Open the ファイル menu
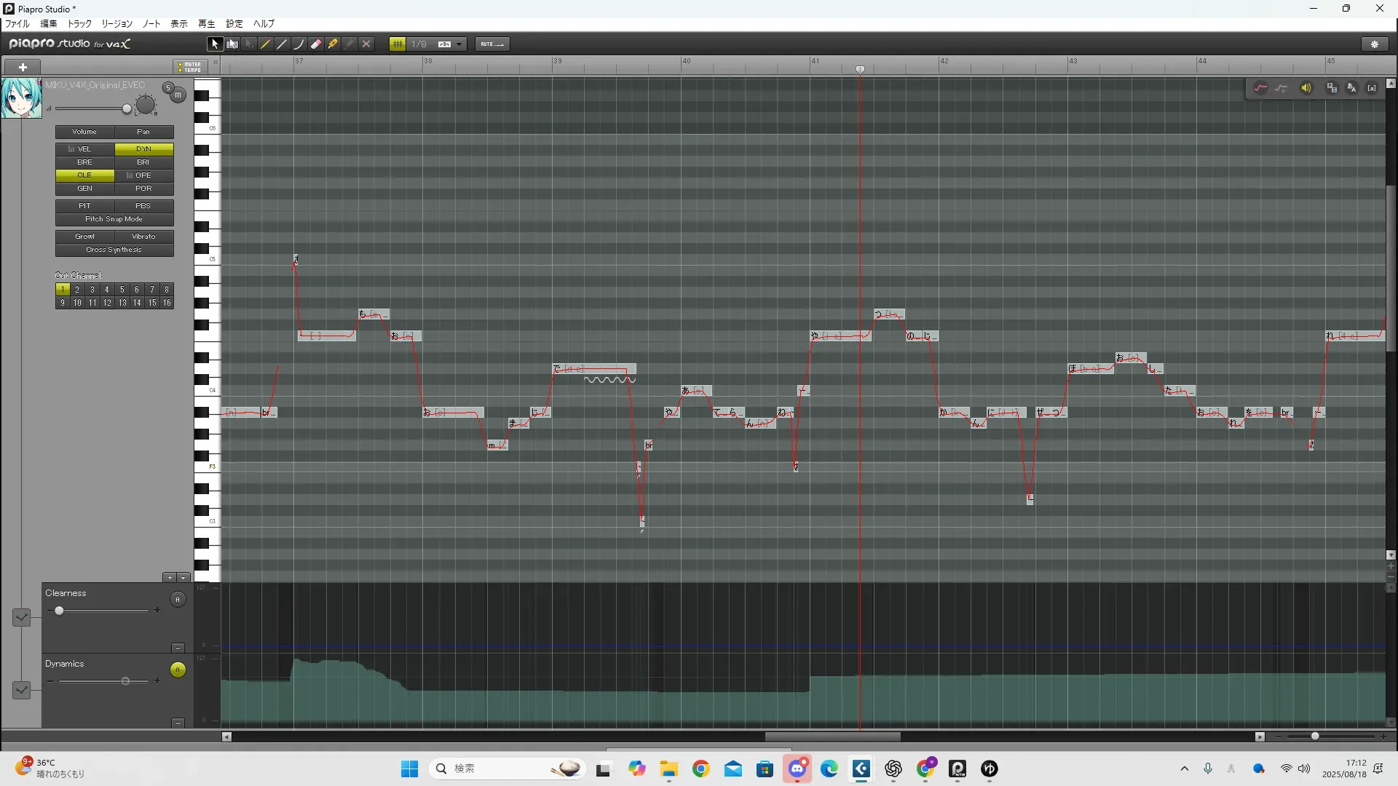The image size is (1398, 786). tap(17, 24)
